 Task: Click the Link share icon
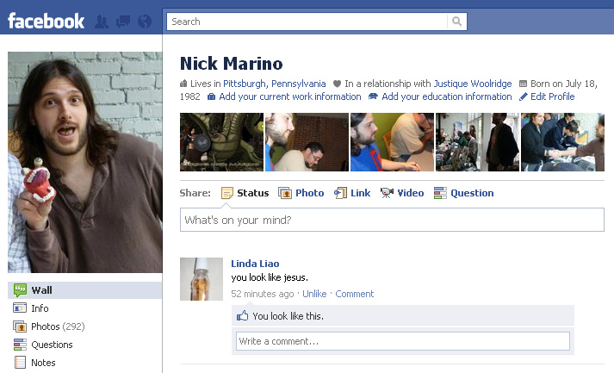tap(340, 193)
